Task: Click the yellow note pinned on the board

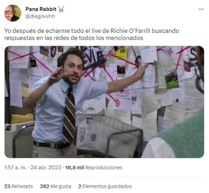Action: coord(121,53)
